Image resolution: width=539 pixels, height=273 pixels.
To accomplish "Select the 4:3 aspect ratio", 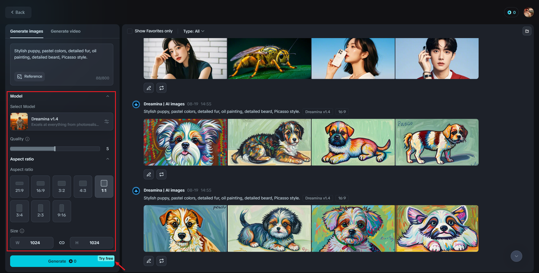I will (83, 186).
